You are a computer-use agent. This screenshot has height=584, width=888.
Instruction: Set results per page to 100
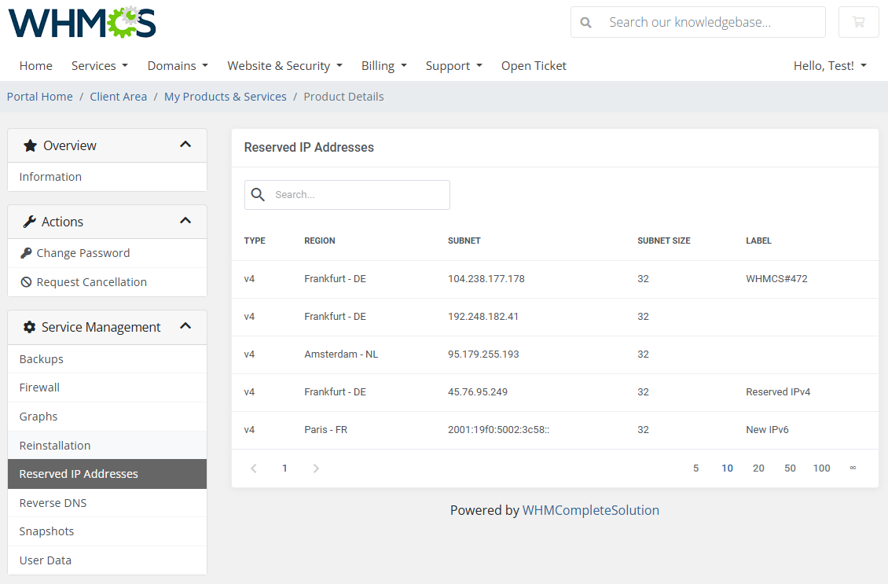click(x=821, y=468)
